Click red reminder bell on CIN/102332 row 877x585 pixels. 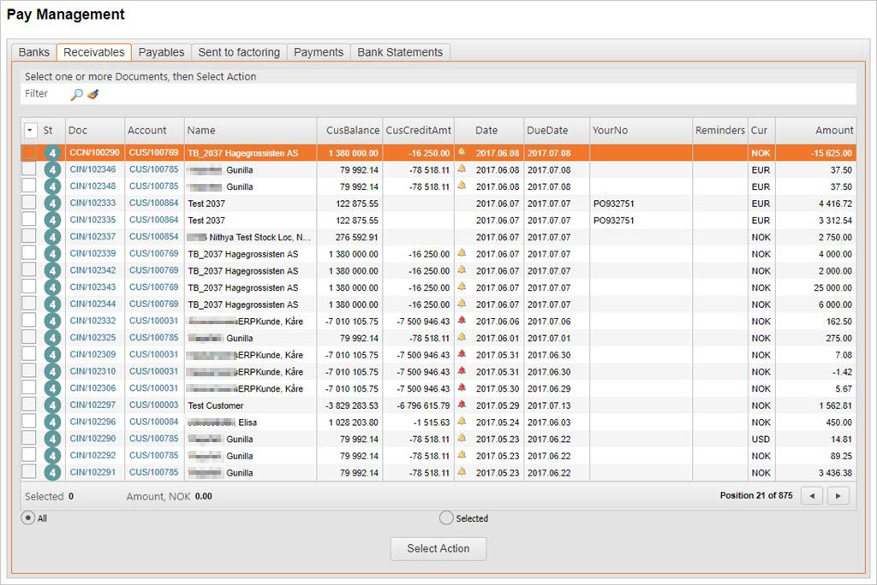pyautogui.click(x=462, y=321)
